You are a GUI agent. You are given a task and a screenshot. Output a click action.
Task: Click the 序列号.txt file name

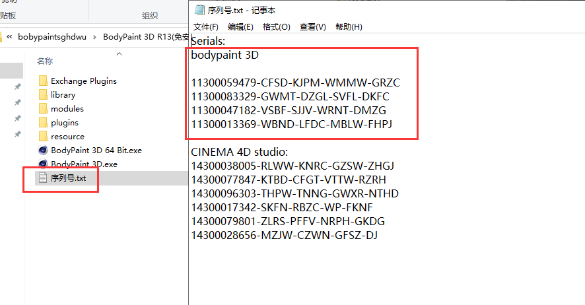[x=68, y=178]
